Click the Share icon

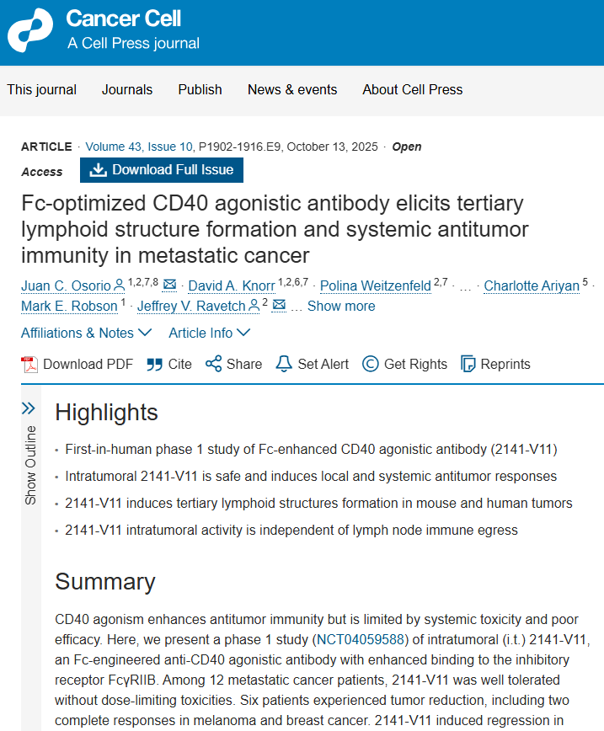(x=213, y=364)
